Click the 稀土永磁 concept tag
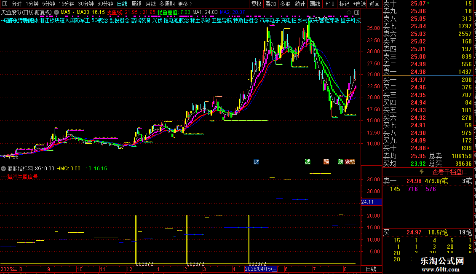This screenshot has width=476, height=274. (201, 20)
